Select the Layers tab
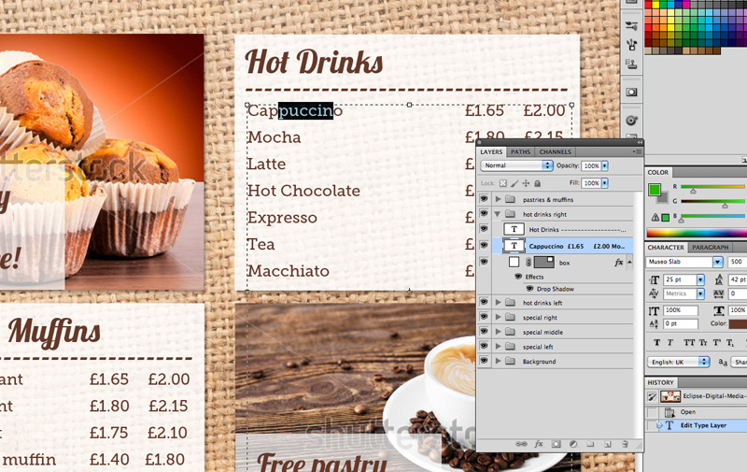Screen dimensions: 747x472 tap(491, 151)
